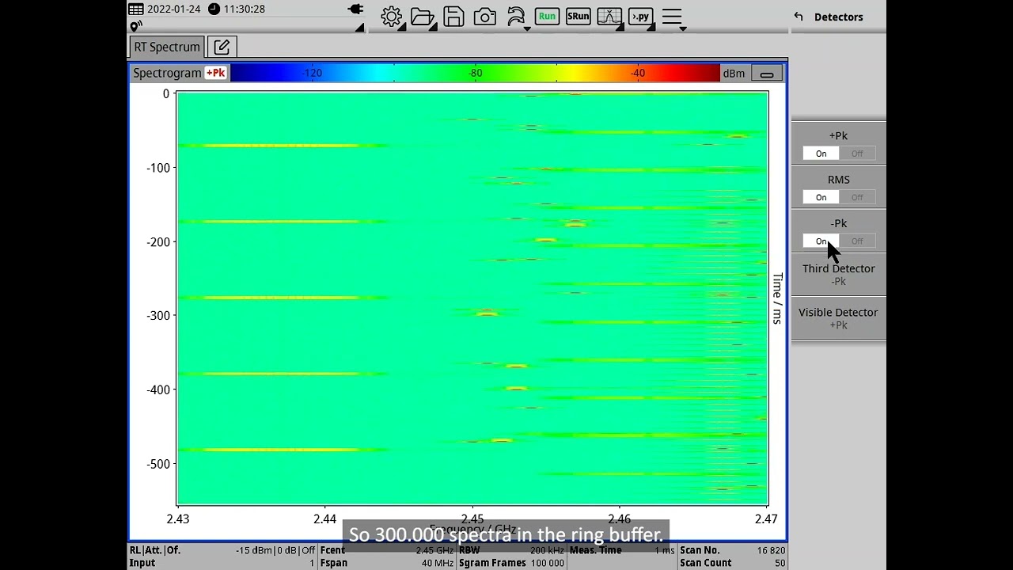
Task: Click the clock time icon
Action: pyautogui.click(x=214, y=9)
